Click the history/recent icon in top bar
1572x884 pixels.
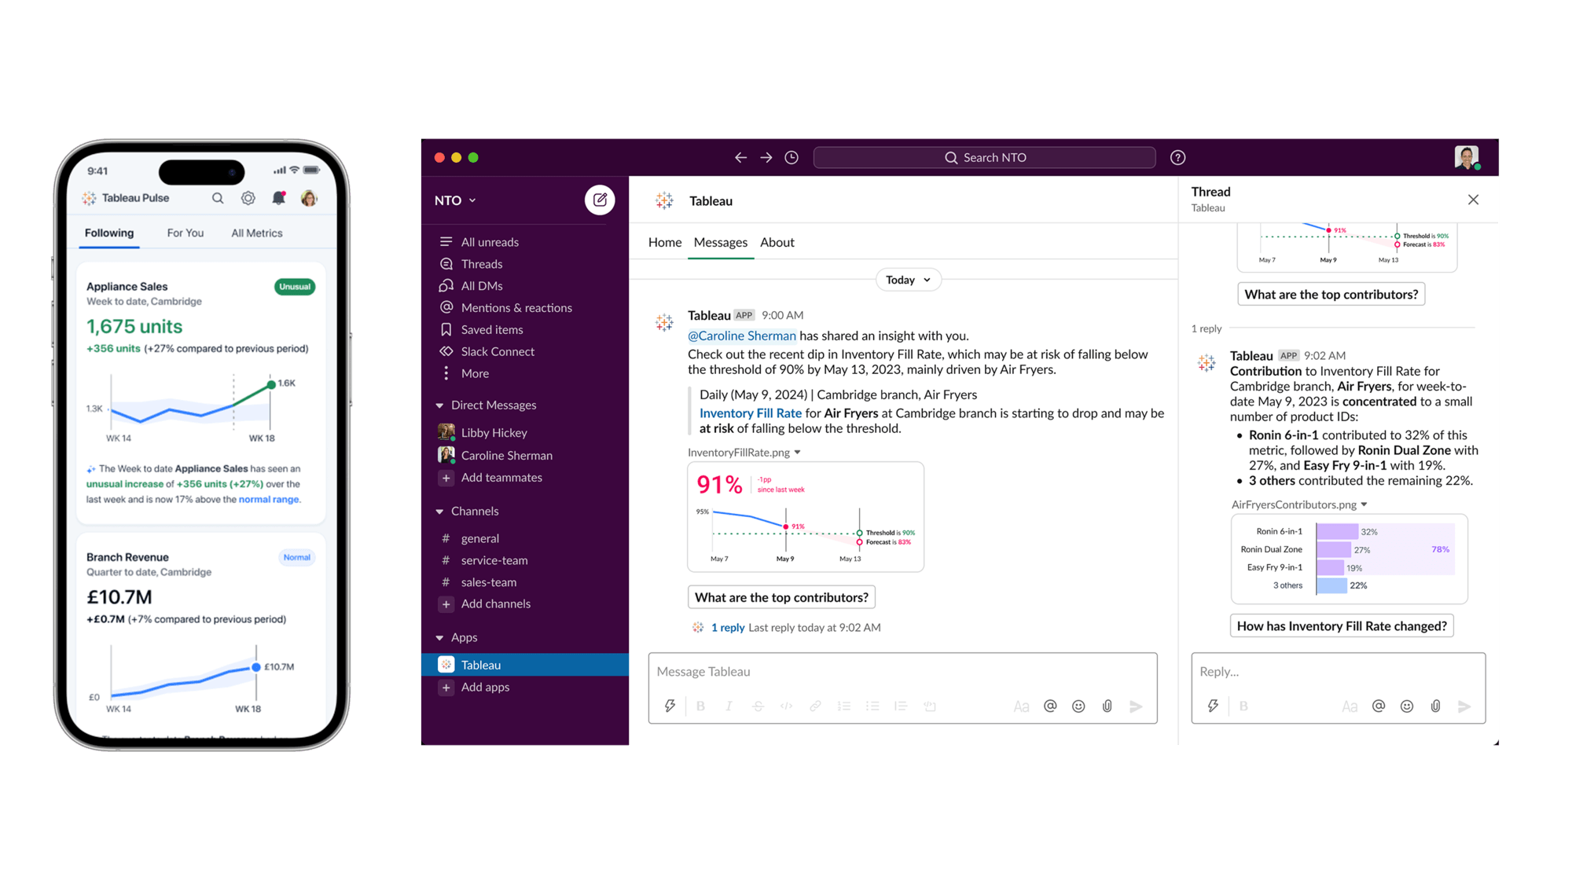790,158
